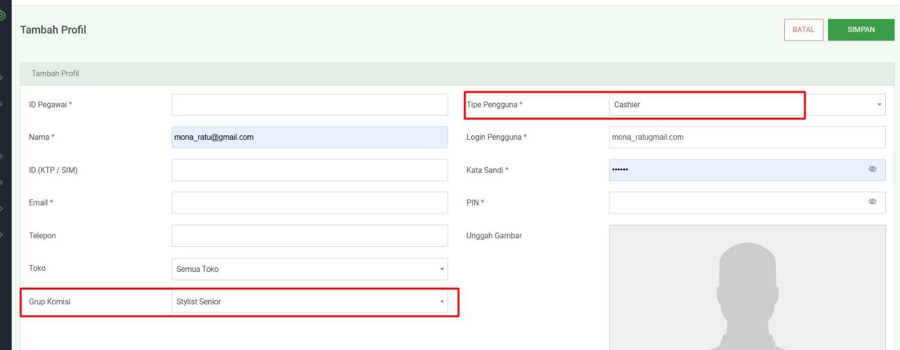Toggle PIN visibility eye icon
The image size is (900, 350).
[x=872, y=202]
